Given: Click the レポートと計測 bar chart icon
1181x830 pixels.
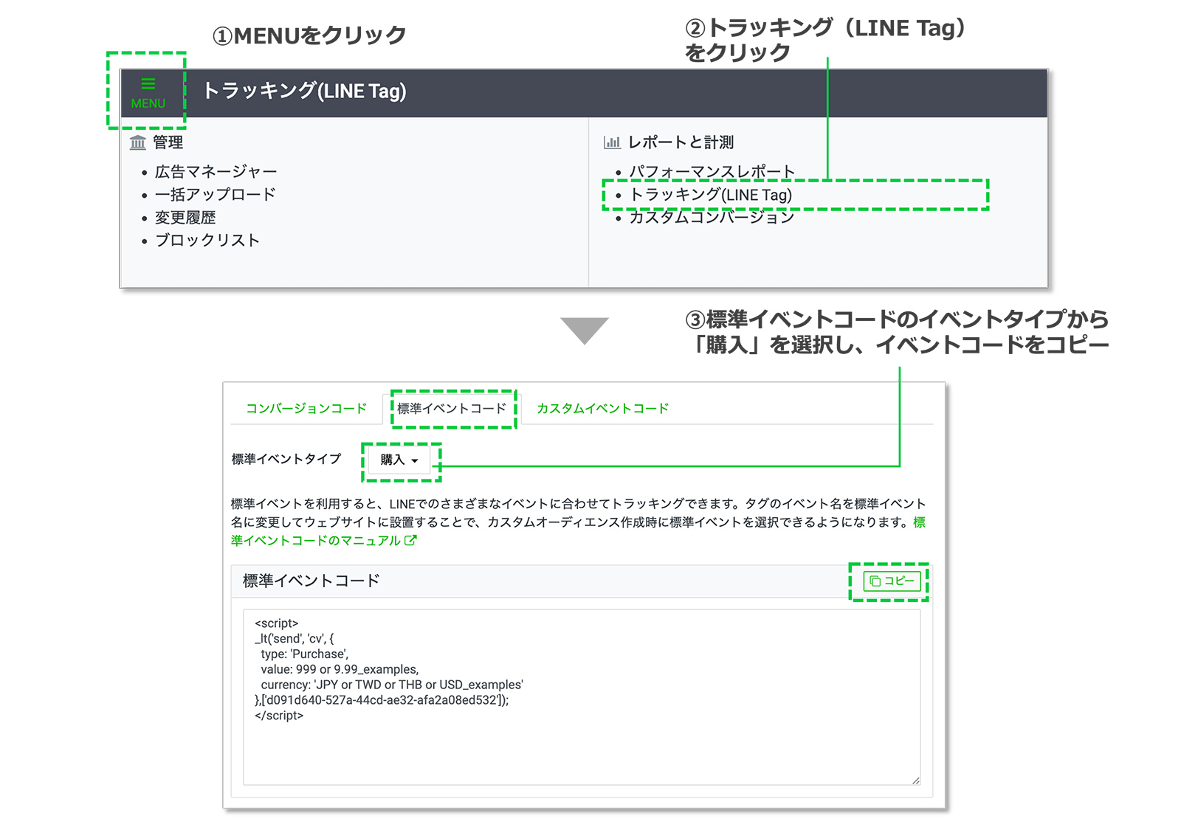Looking at the screenshot, I should (612, 142).
